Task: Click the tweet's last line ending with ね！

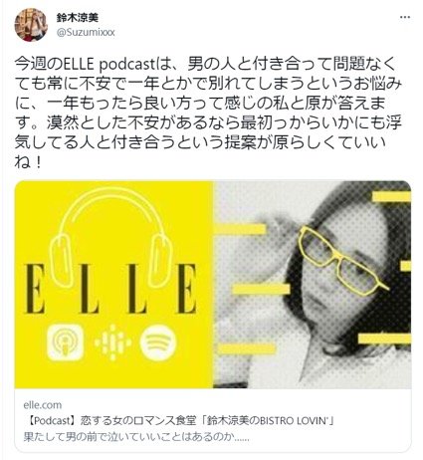Action: pos(28,162)
